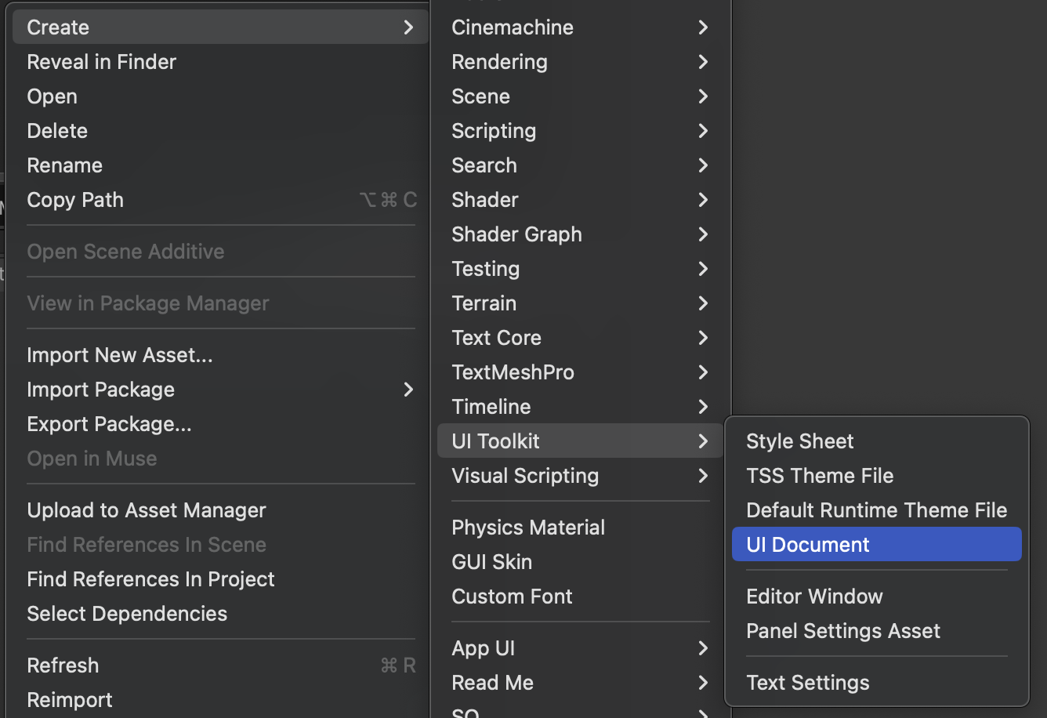Click Reveal in Finder
Image resolution: width=1047 pixels, height=718 pixels.
click(101, 62)
